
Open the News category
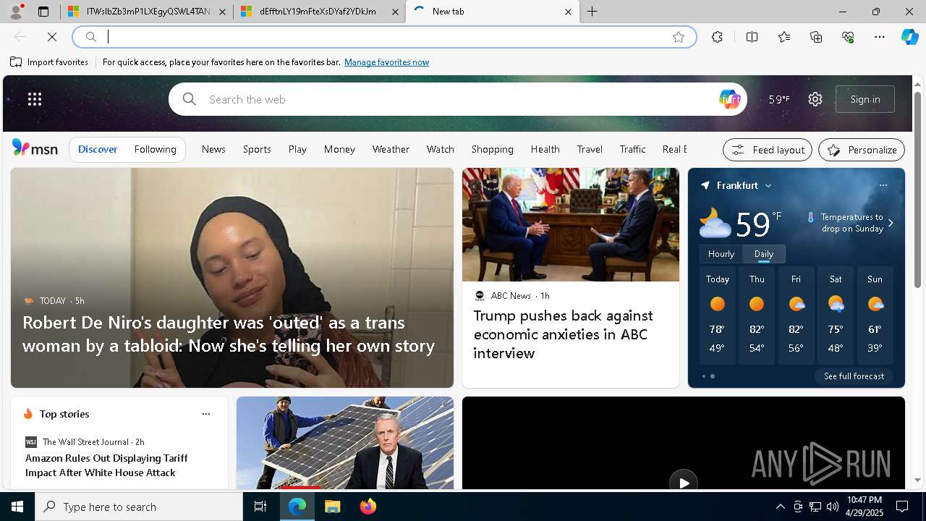click(x=213, y=149)
